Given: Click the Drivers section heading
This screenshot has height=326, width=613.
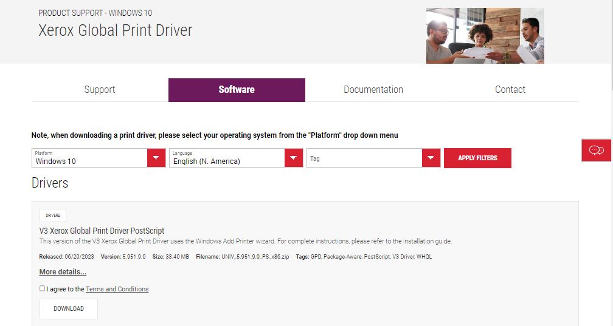Looking at the screenshot, I should pyautogui.click(x=50, y=183).
